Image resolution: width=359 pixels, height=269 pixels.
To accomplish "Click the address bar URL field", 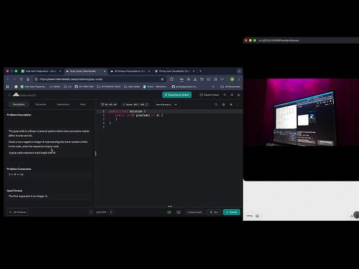I will 99,79.
